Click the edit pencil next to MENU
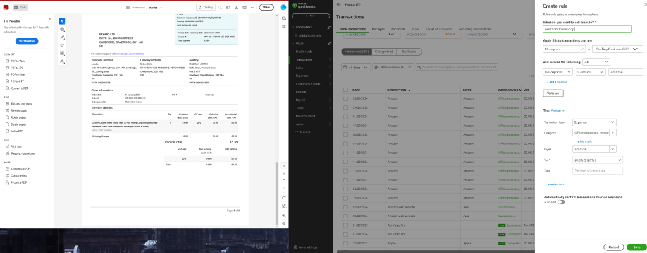The image size is (647, 253). (x=329, y=43)
